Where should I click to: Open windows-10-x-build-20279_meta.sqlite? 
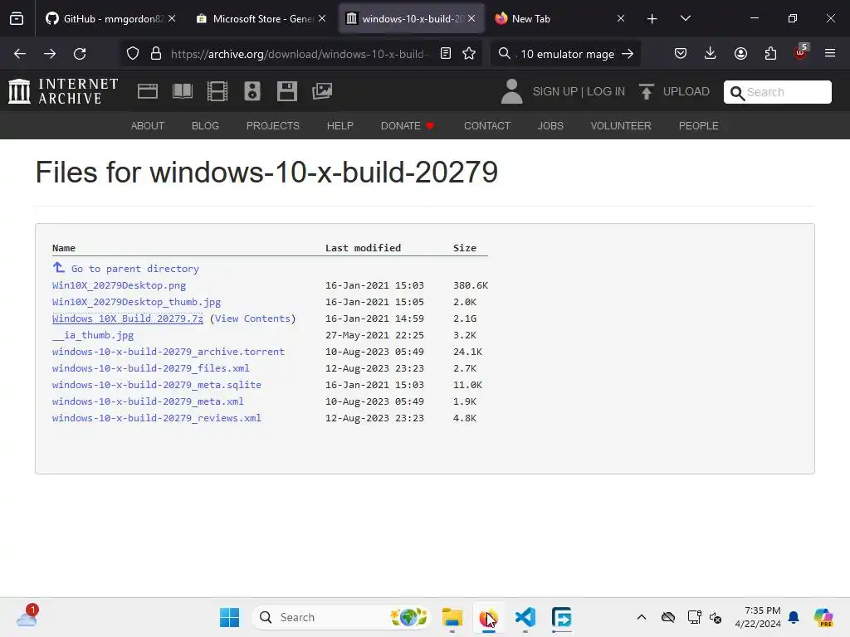point(157,385)
